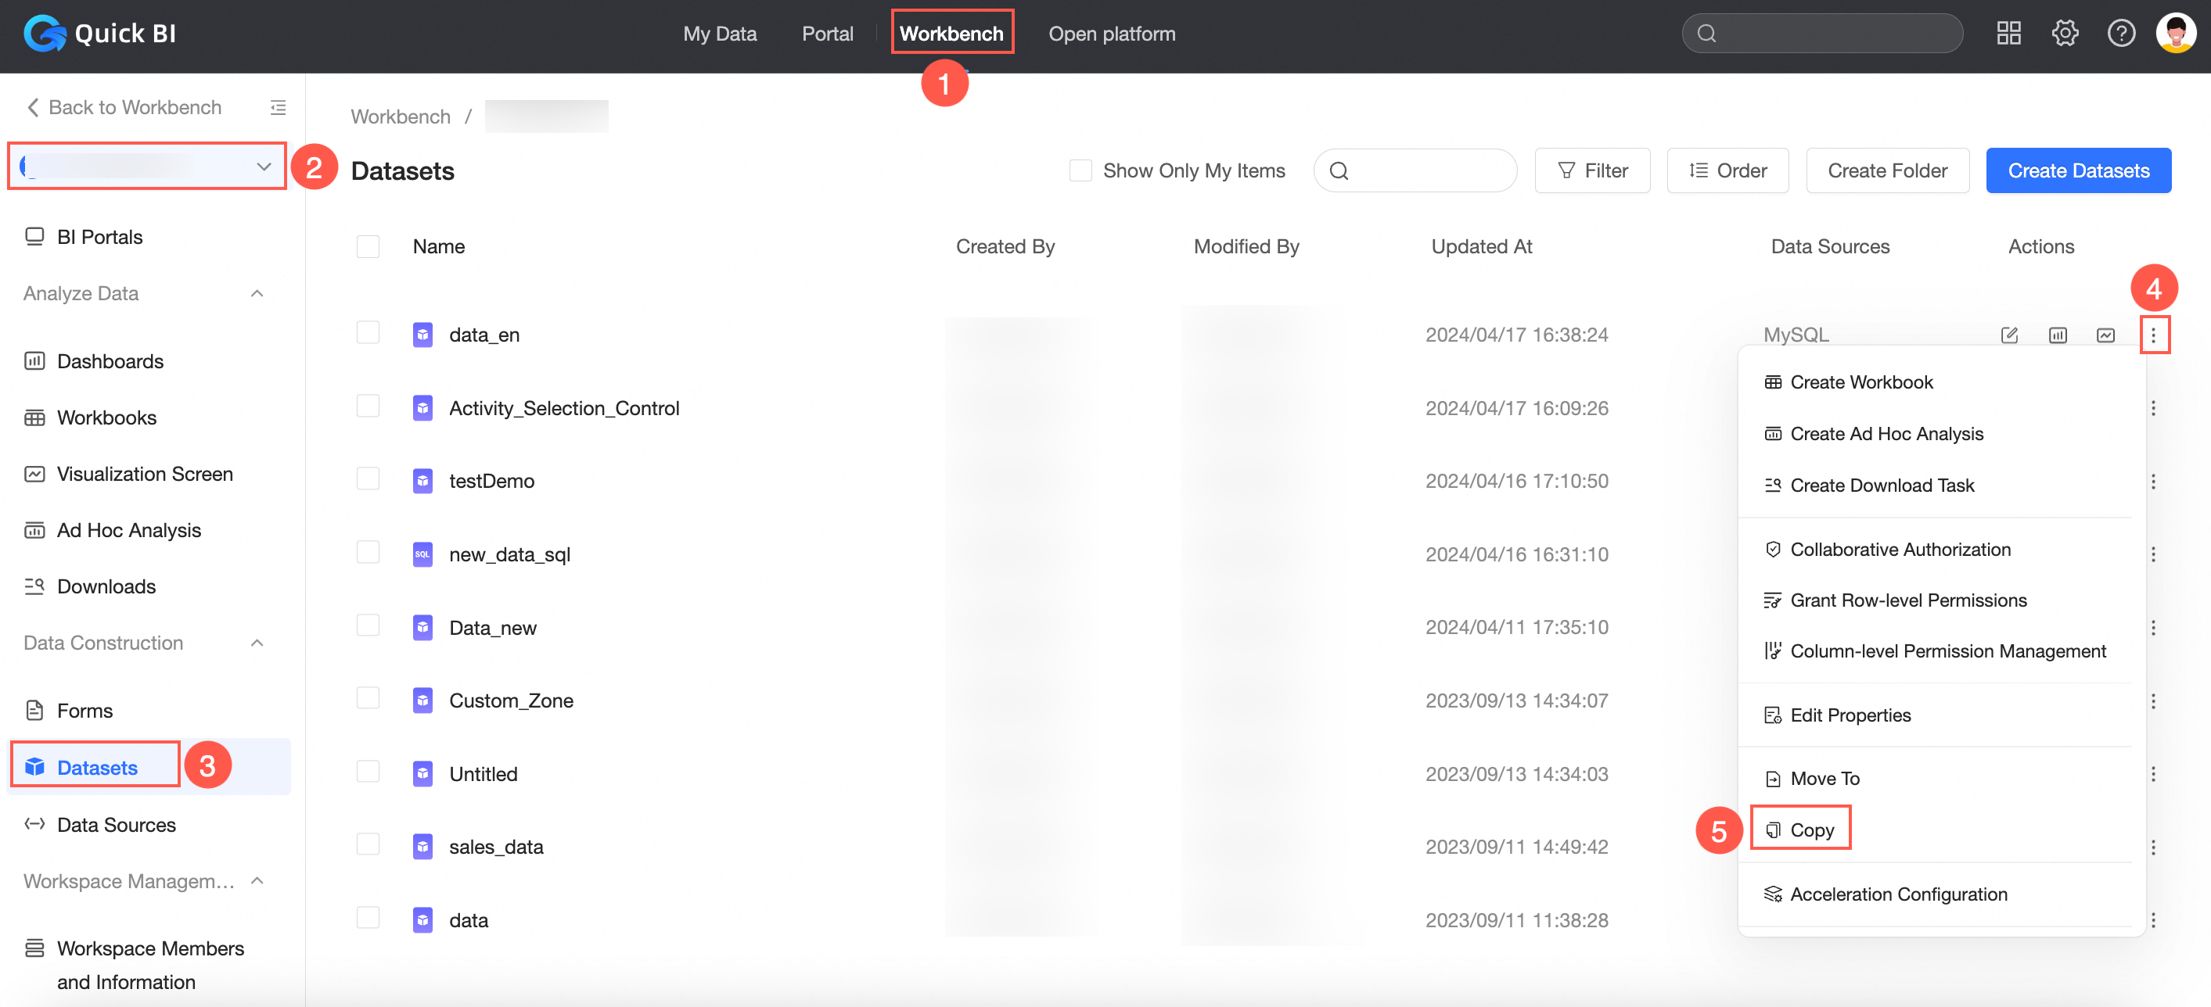The image size is (2211, 1007).
Task: Click the edit icon for data_en
Action: [2008, 335]
